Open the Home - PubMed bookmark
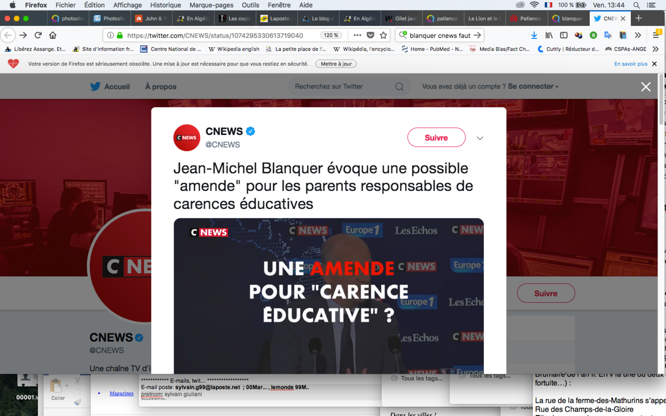 pyautogui.click(x=432, y=49)
